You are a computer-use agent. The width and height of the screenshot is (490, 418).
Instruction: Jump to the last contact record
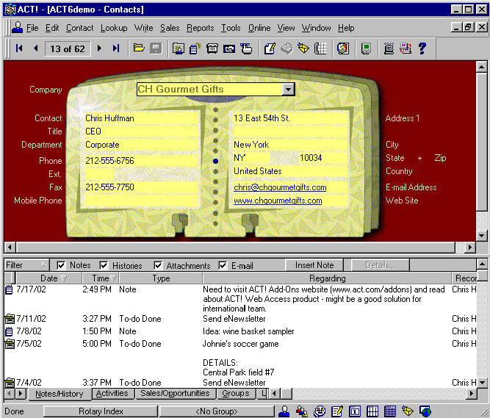click(116, 48)
